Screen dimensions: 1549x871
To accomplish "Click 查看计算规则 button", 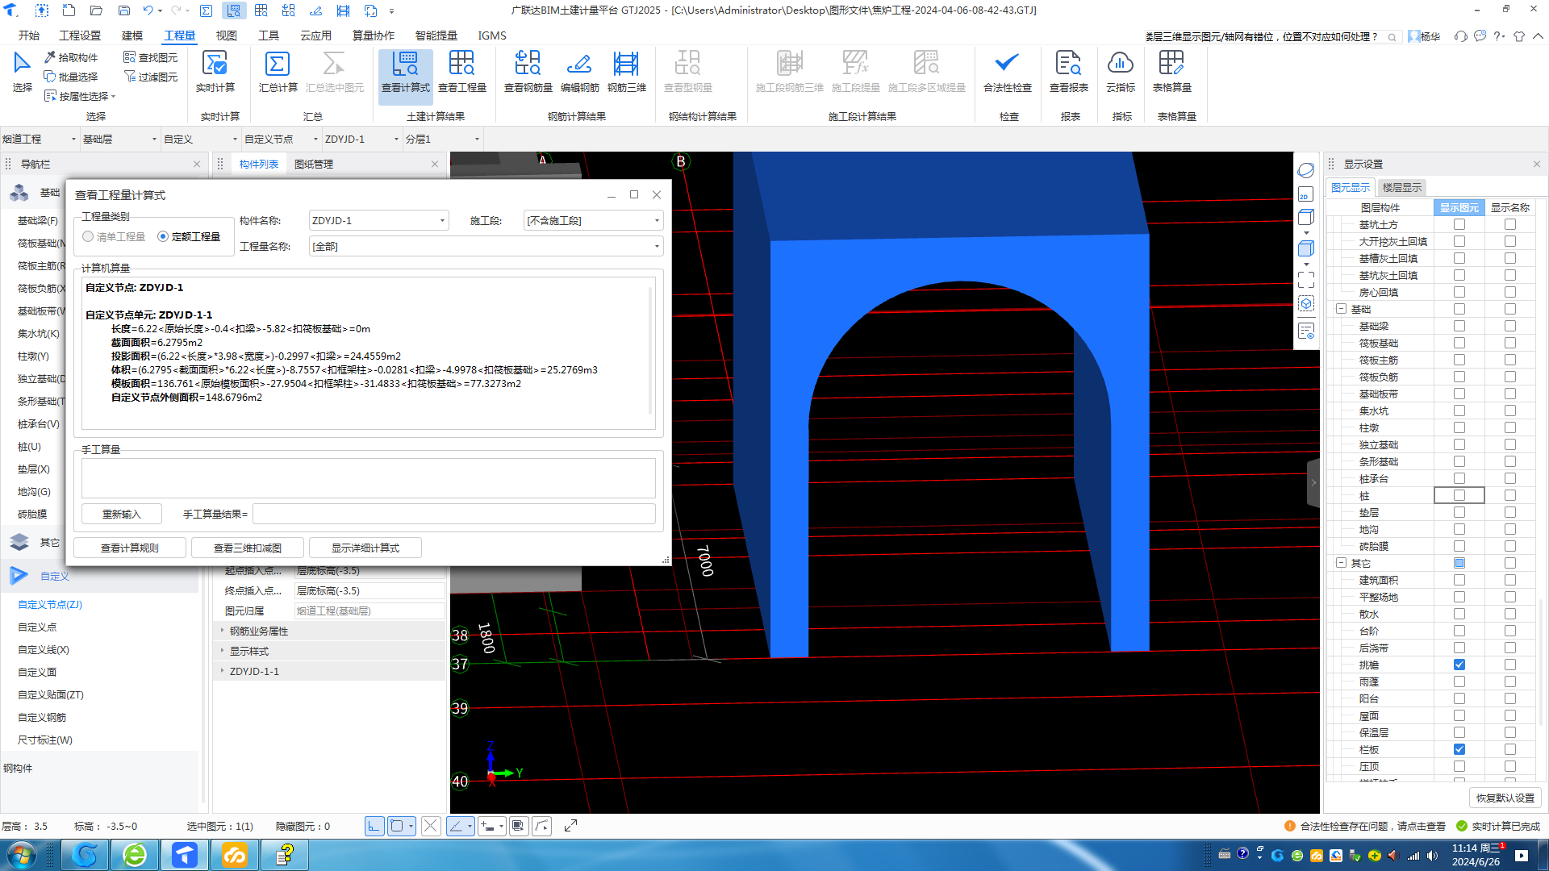I will tap(129, 548).
